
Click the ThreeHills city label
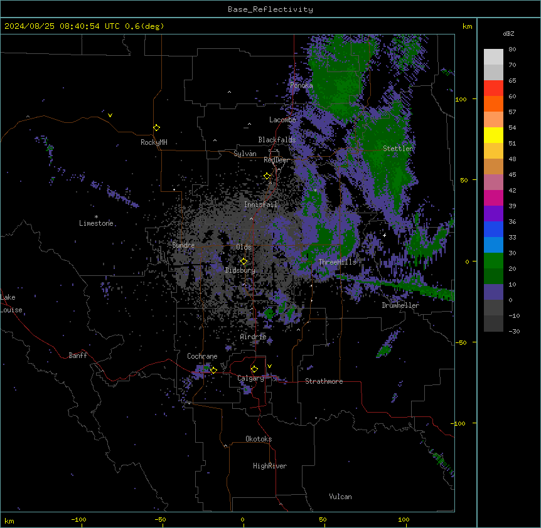[337, 262]
